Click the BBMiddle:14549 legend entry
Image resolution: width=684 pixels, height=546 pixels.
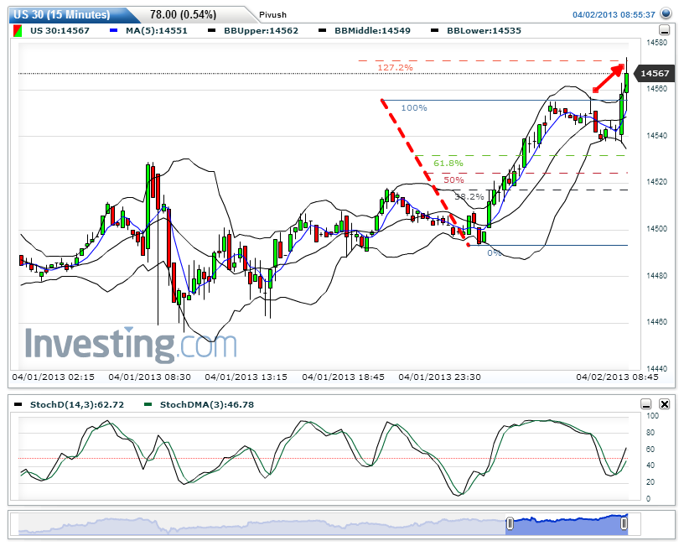[372, 30]
